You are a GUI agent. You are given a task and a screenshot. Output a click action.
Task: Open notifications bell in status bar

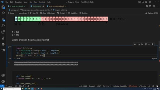[x=153, y=86]
